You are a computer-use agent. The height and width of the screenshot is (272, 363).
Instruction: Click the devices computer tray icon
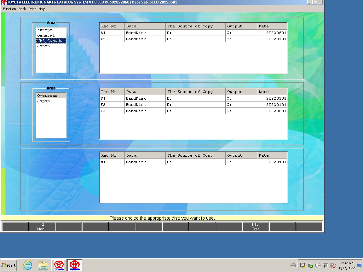click(326, 265)
